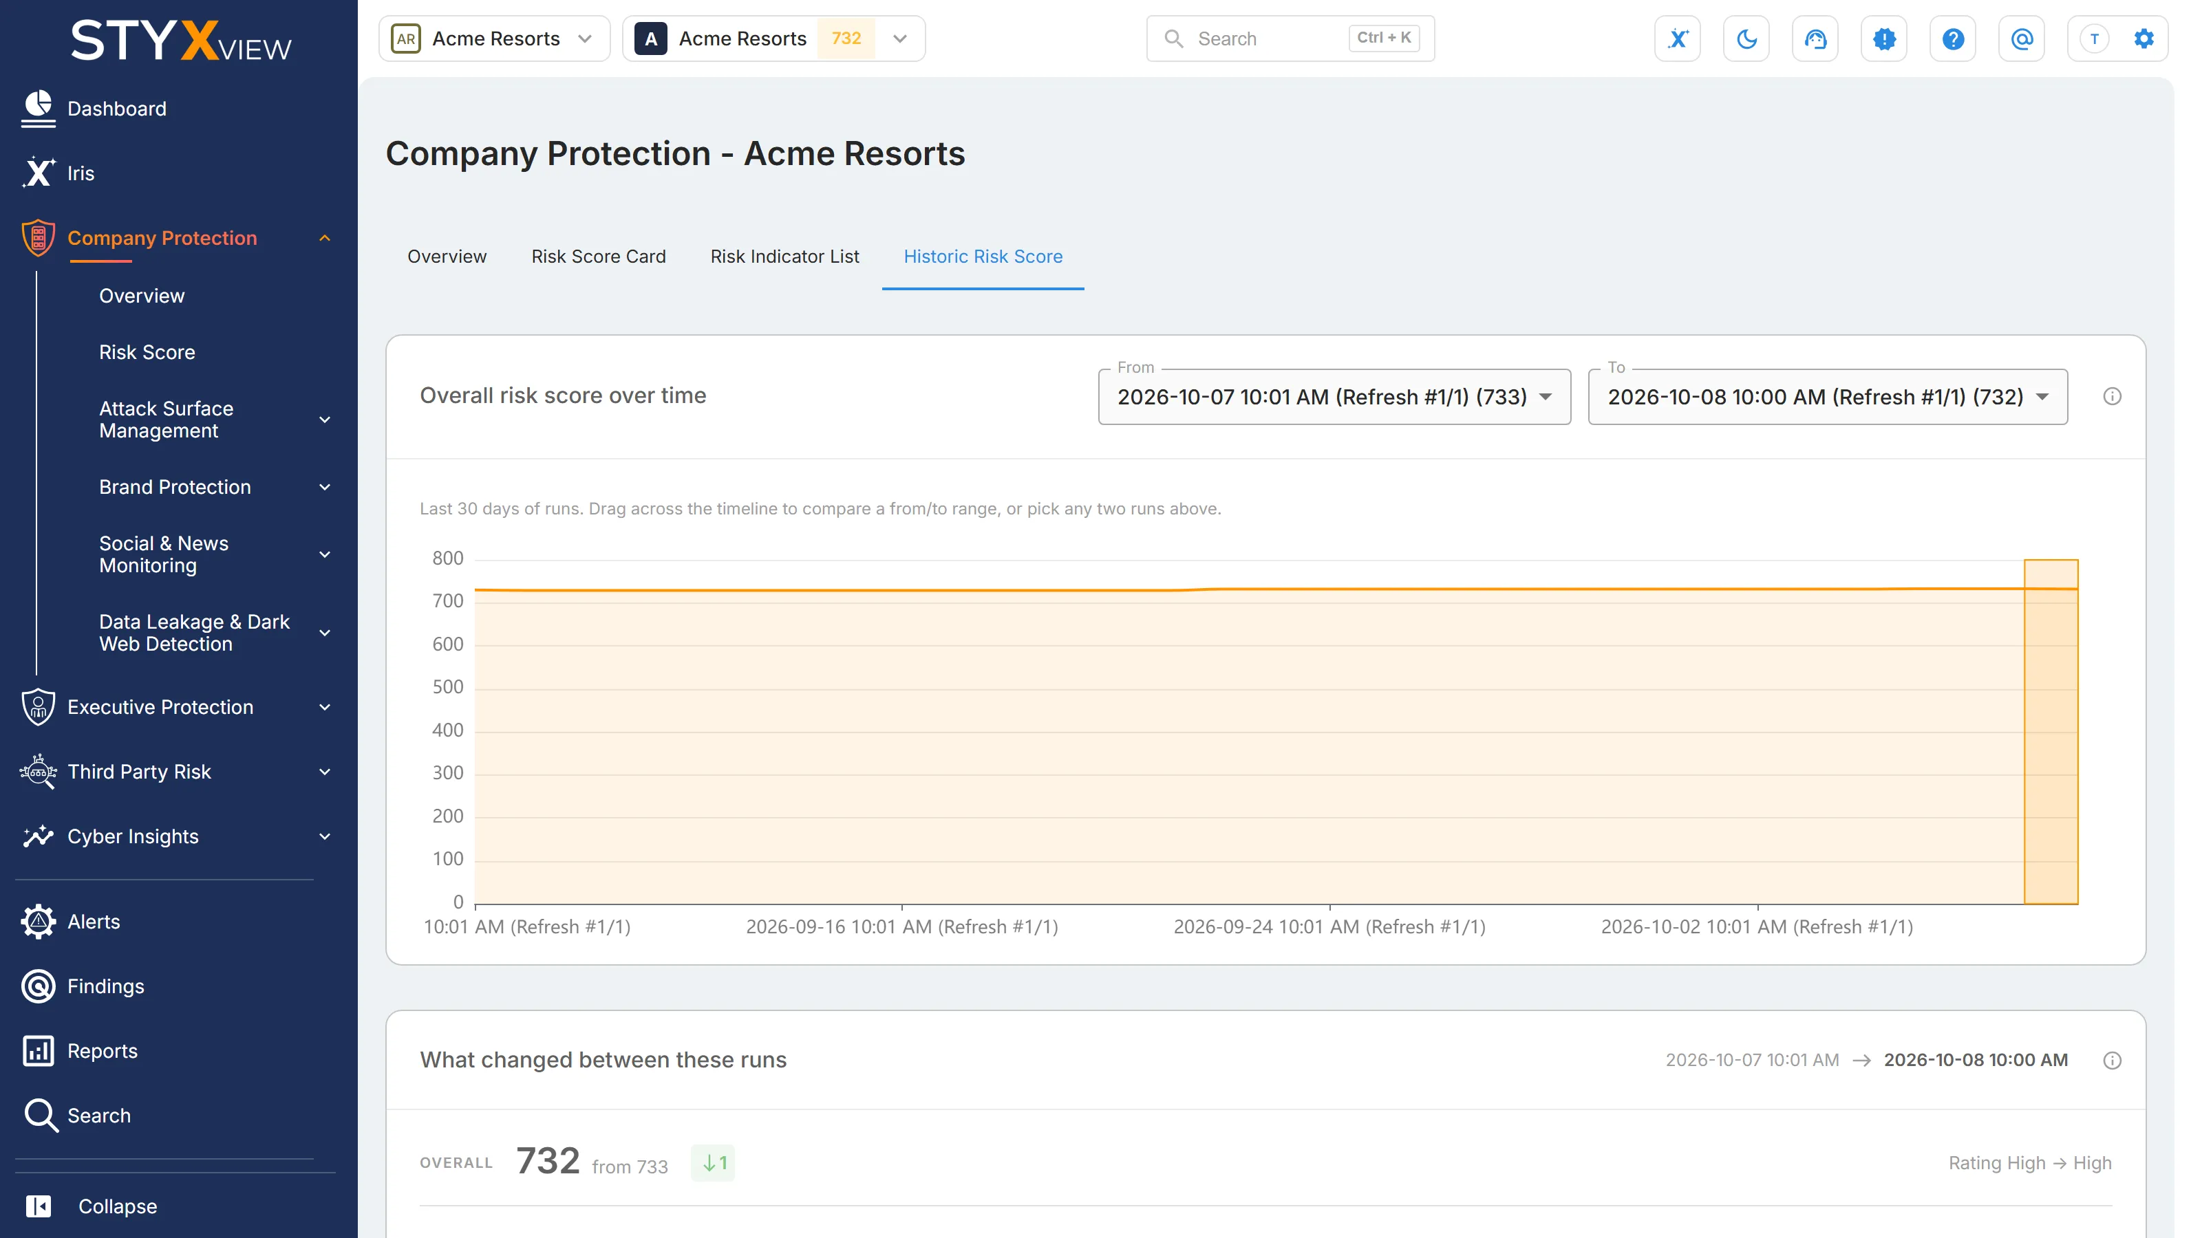Toggle dark mode moon icon
The height and width of the screenshot is (1238, 2202).
(x=1746, y=39)
